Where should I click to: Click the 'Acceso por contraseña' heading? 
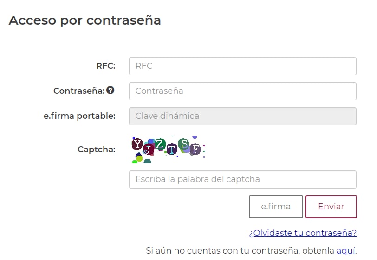[85, 20]
